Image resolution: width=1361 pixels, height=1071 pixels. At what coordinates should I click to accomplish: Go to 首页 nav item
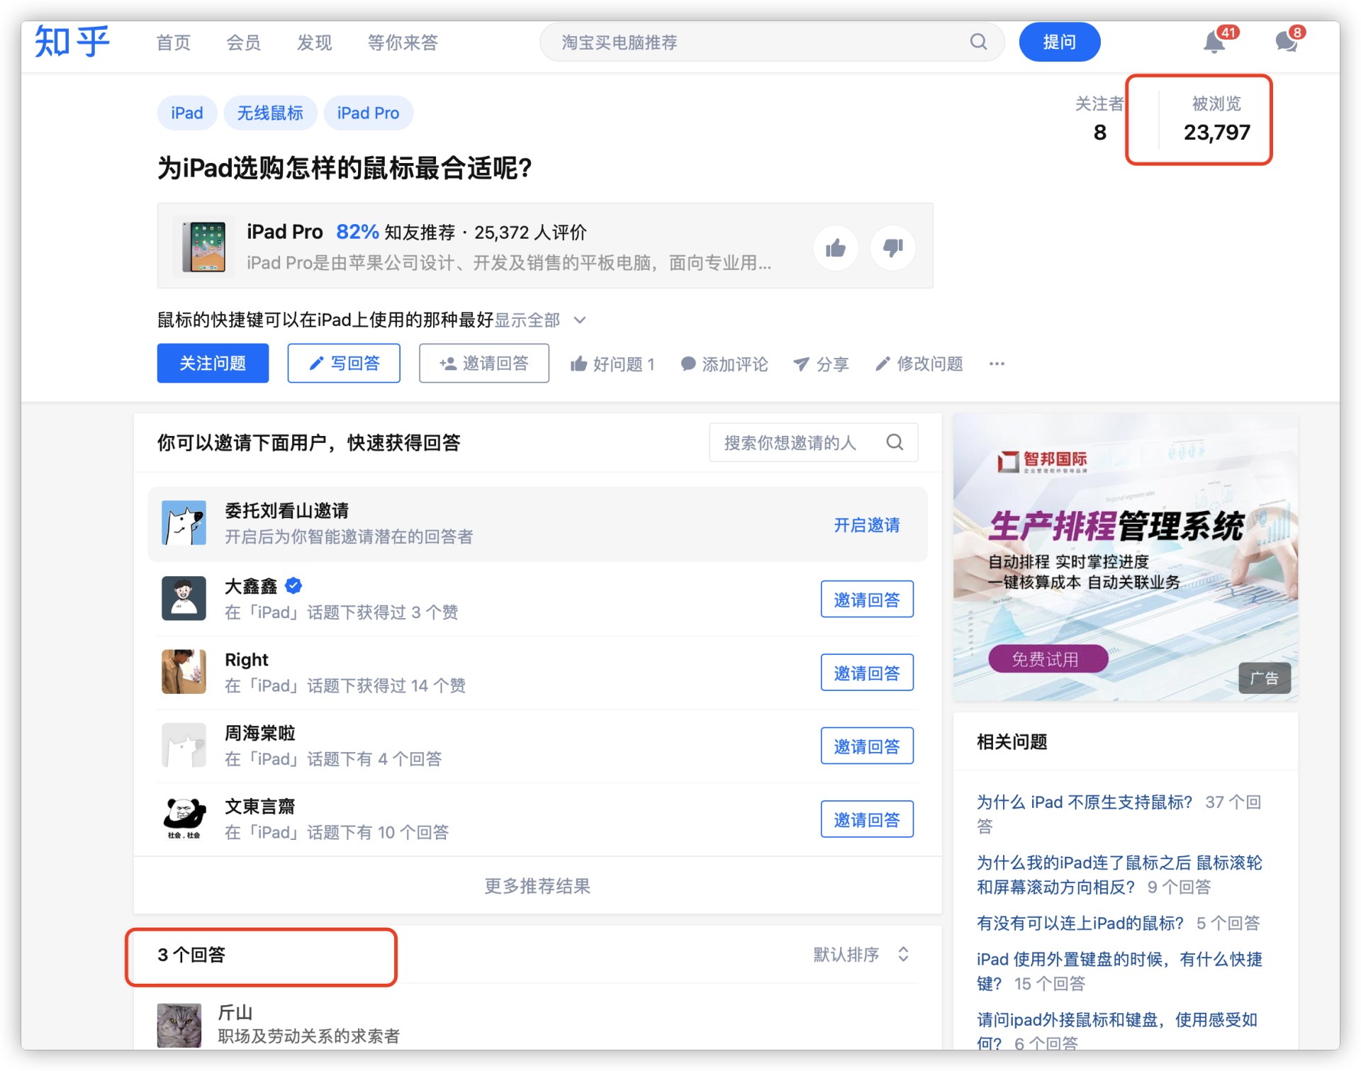pyautogui.click(x=174, y=43)
